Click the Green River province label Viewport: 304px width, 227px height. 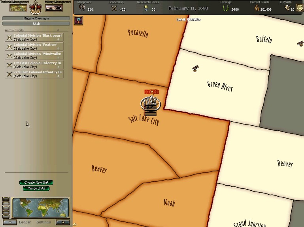220,86
